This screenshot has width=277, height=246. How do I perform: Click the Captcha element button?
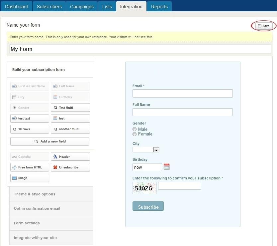pyautogui.click(x=30, y=157)
